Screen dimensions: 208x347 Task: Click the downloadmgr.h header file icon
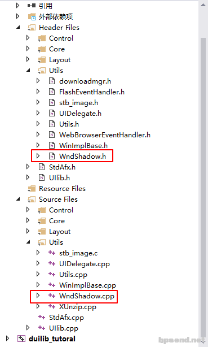pos(52,81)
